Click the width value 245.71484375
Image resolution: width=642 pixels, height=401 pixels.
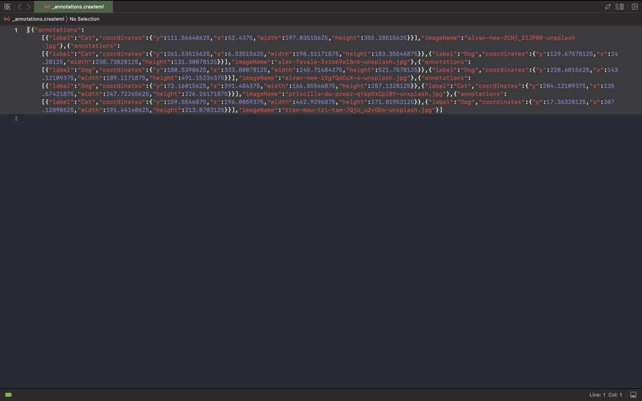click(320, 70)
